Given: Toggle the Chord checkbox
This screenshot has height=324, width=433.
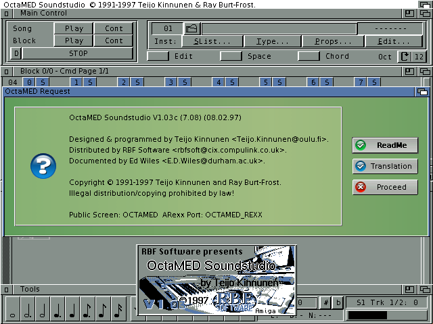Looking at the screenshot, I should click(309, 57).
